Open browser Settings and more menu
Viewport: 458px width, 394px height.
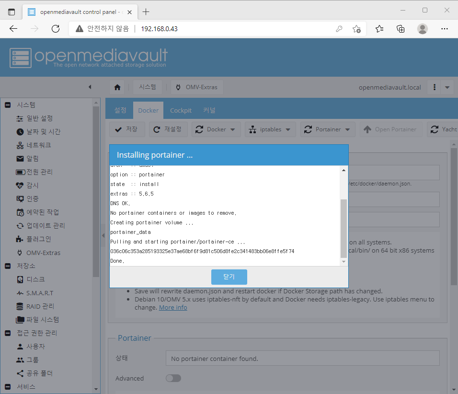pyautogui.click(x=445, y=29)
